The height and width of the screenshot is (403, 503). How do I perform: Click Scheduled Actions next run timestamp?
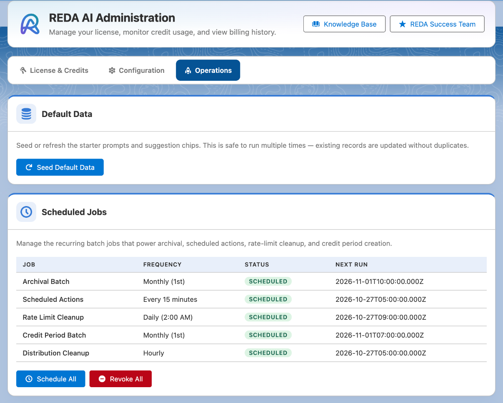(x=381, y=299)
